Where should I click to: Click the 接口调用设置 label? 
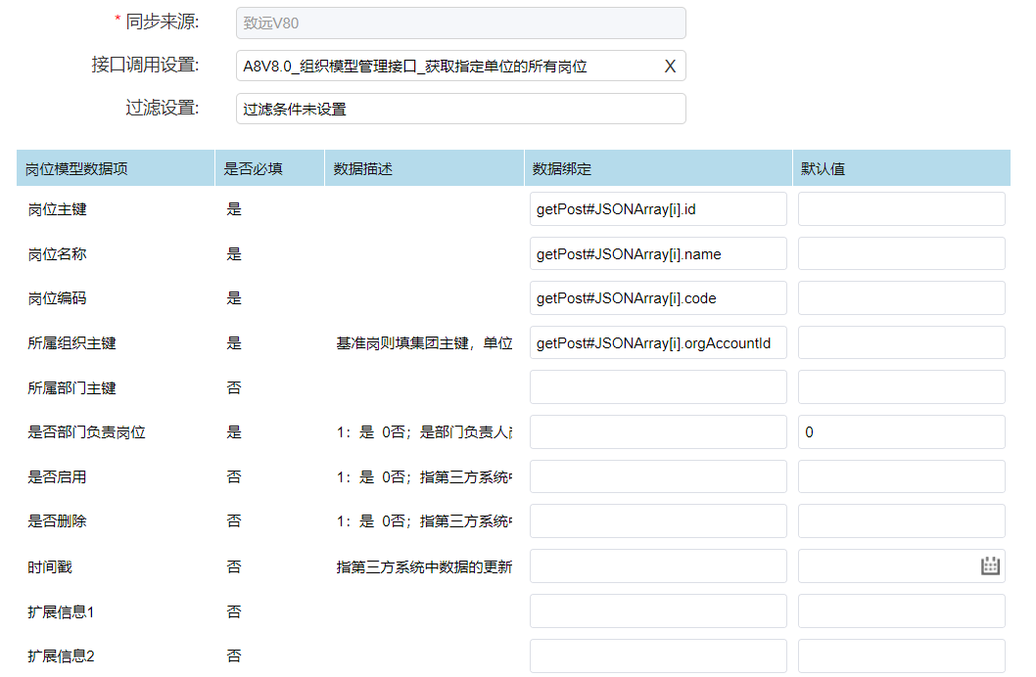pyautogui.click(x=145, y=65)
